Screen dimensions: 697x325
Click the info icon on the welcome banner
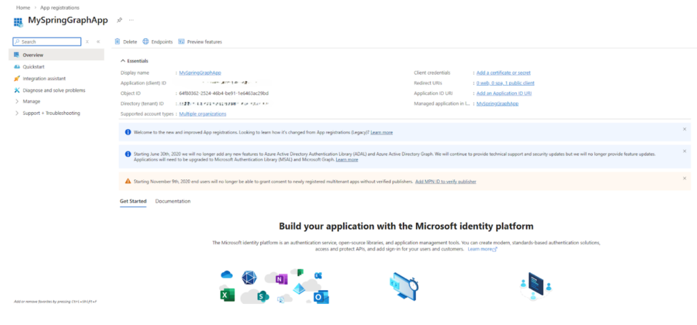(x=128, y=132)
